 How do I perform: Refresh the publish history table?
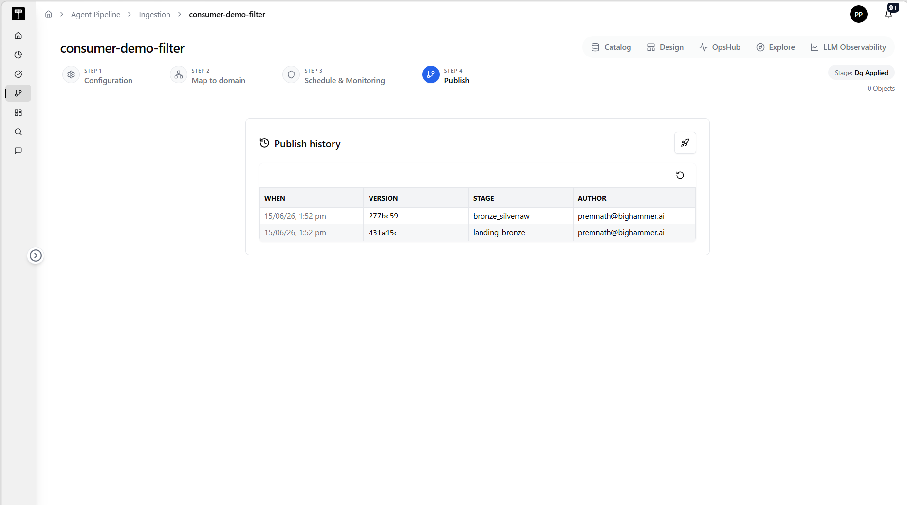680,175
